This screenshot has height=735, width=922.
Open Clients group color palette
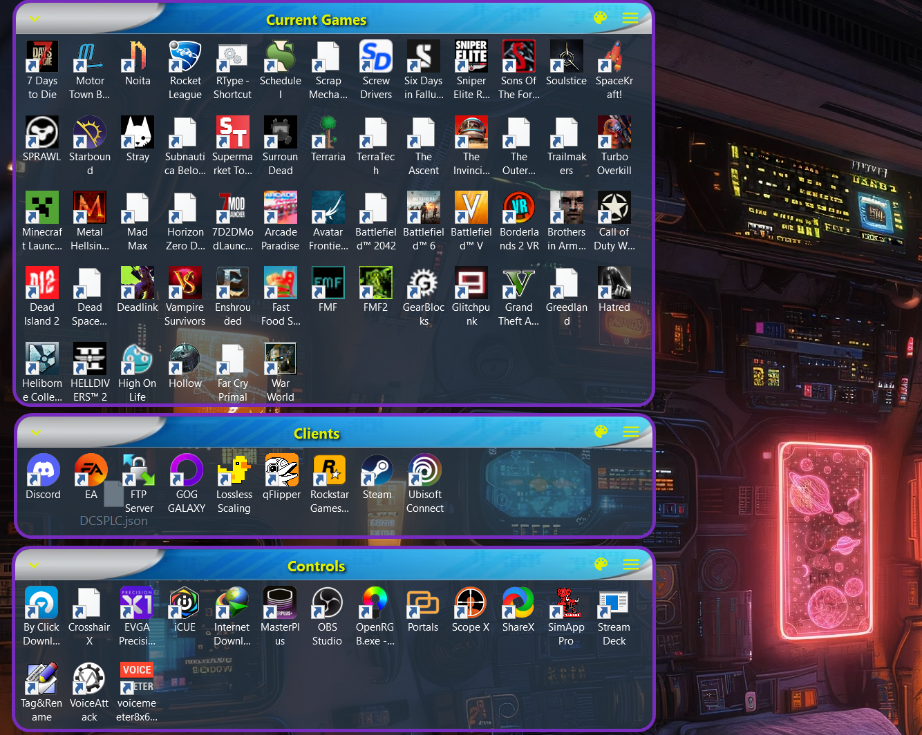coord(601,432)
